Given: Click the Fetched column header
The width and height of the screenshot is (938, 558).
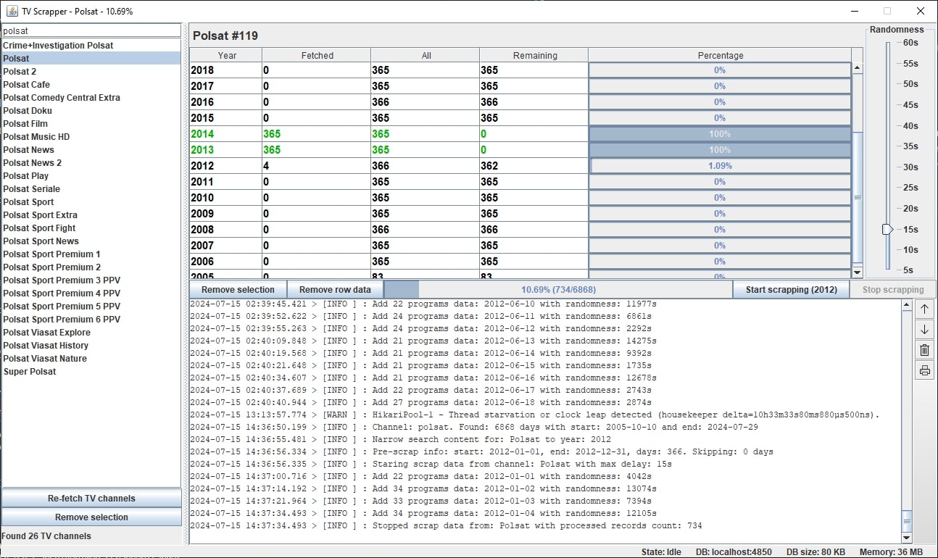Looking at the screenshot, I should [x=317, y=55].
